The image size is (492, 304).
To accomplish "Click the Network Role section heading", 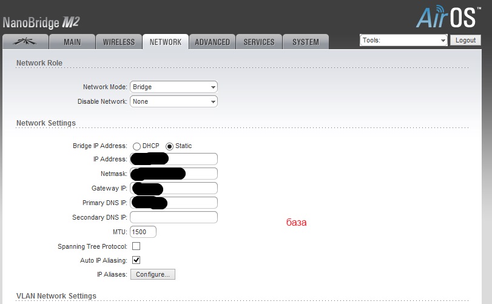I will click(39, 62).
